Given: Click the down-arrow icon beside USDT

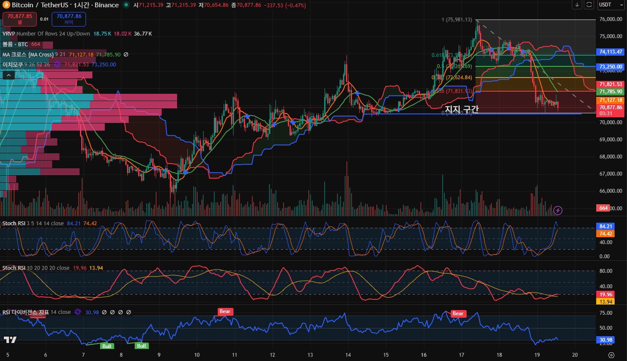Looking at the screenshot, I should [577, 5].
